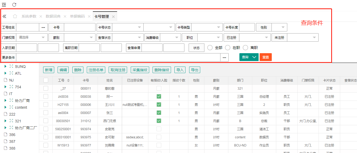
Task: Check the select-all header checkbox
Action: point(46,80)
